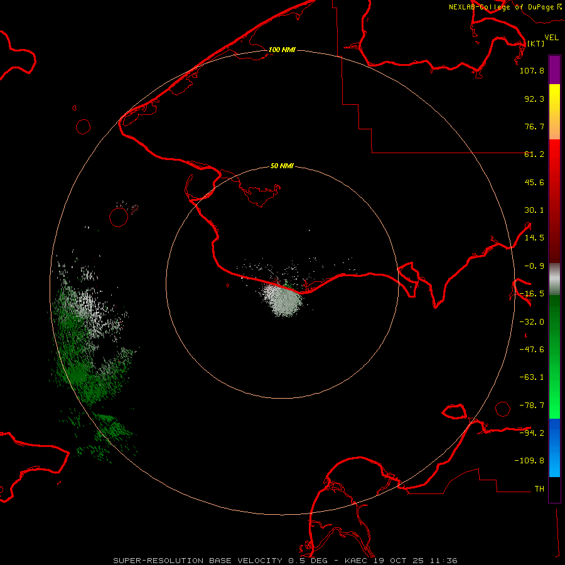
Task: Click the gray echo cluster at radar center
Action: [283, 300]
